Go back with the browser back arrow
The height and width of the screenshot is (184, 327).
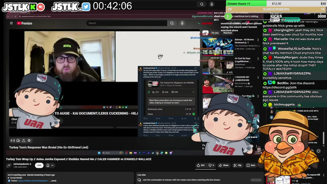8,16
